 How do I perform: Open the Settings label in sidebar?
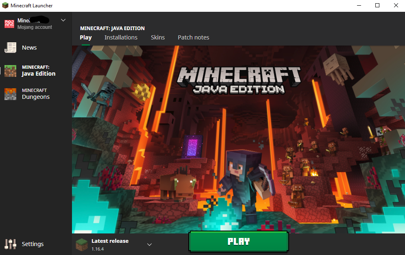click(x=33, y=244)
